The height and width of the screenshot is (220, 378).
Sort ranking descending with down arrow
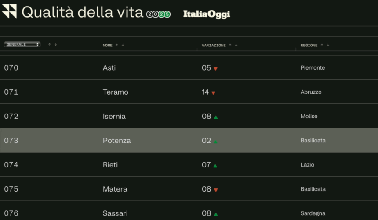click(x=56, y=44)
